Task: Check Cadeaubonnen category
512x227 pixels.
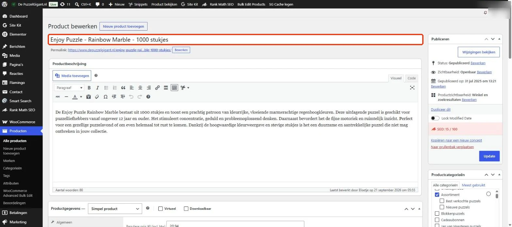Action: (437, 220)
